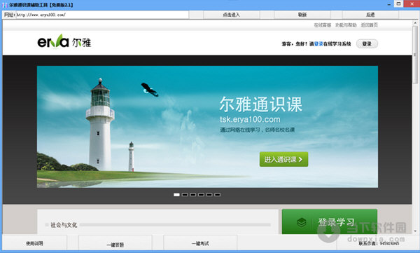Click the 联系作者 contact number text
The image size is (420, 253).
click(379, 243)
